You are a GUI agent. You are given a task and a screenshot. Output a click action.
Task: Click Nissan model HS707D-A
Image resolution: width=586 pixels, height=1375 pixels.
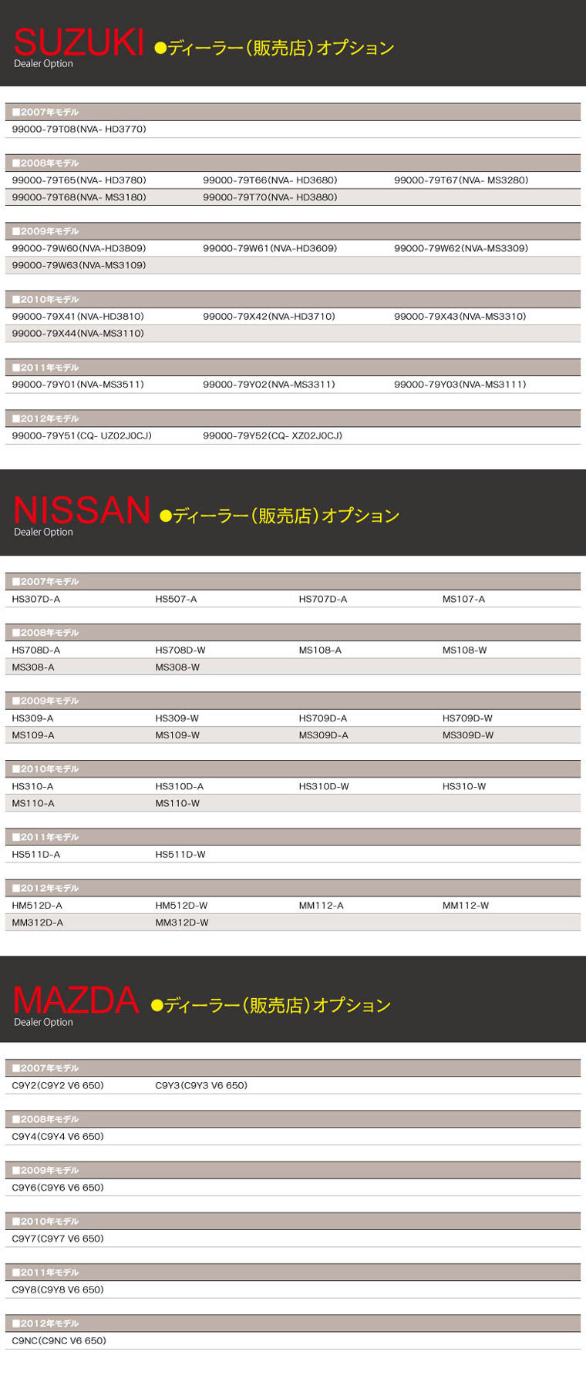323,599
